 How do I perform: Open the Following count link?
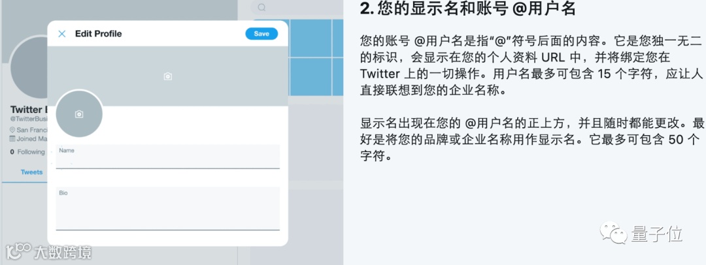click(27, 152)
